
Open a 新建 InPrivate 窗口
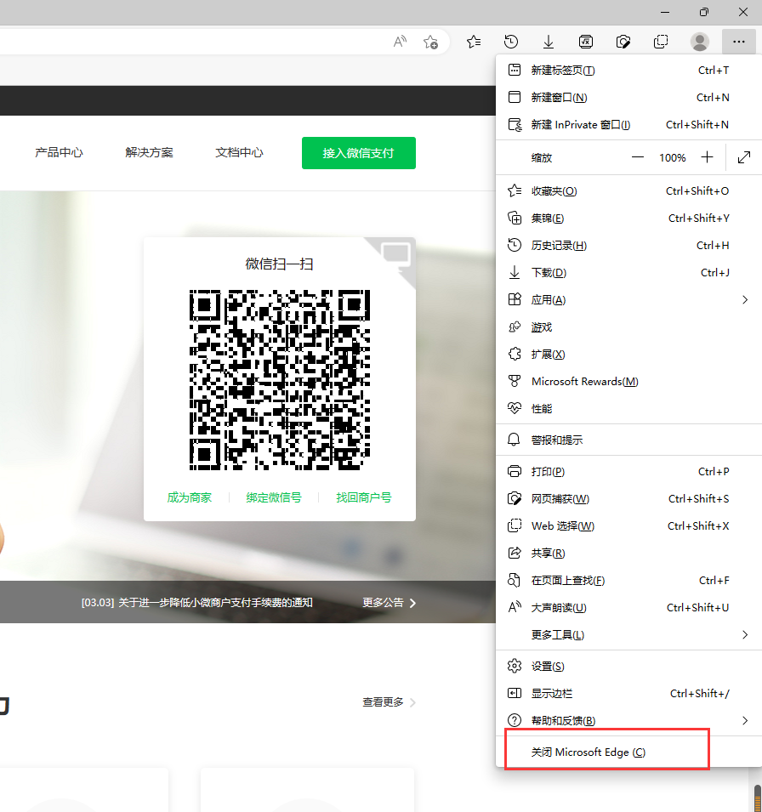[628, 125]
